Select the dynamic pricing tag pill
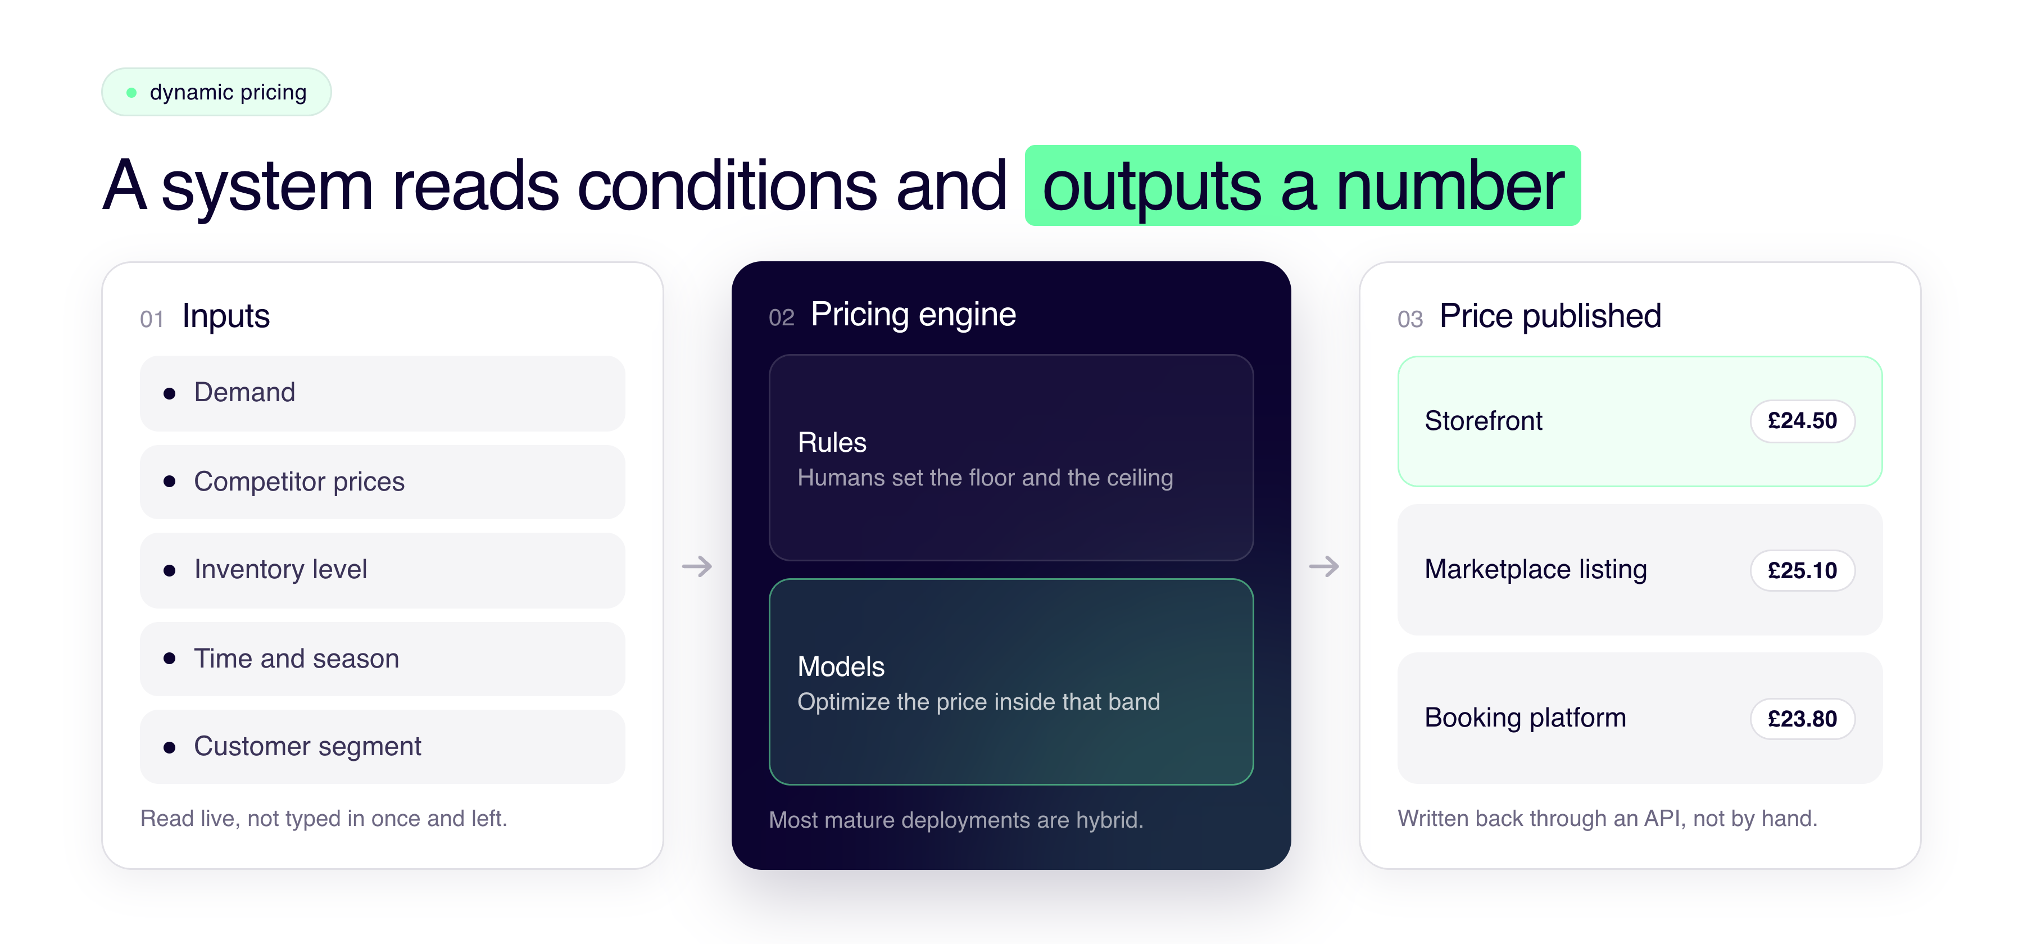Image resolution: width=2023 pixels, height=944 pixels. (x=216, y=92)
